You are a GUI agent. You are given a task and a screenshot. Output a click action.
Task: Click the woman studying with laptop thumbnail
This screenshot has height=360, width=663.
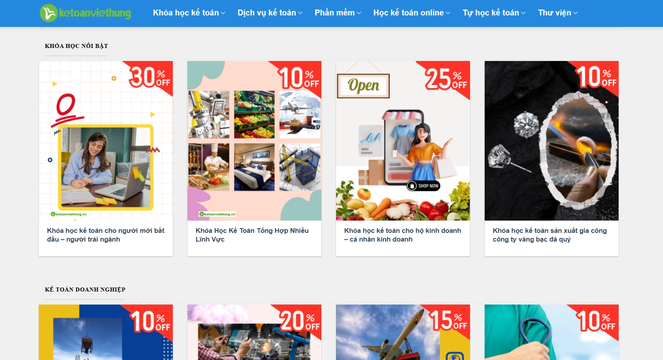point(106,141)
